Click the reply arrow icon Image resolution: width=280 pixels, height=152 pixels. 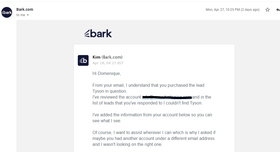pyautogui.click(x=278, y=10)
